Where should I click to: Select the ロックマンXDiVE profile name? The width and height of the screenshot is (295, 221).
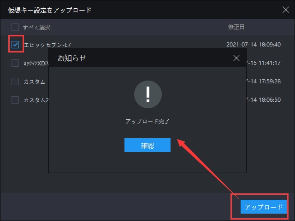tap(36, 63)
